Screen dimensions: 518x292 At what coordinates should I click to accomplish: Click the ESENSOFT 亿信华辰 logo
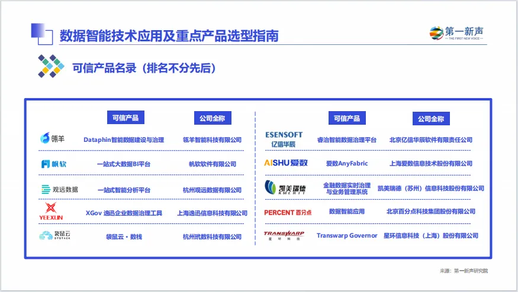tap(284, 139)
